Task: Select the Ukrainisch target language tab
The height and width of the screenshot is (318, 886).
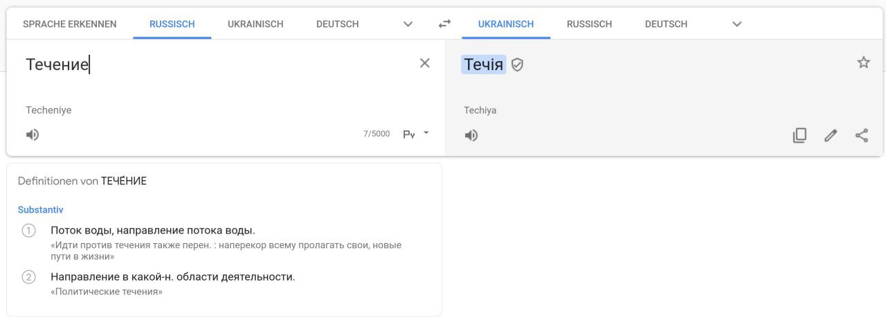Action: click(x=506, y=24)
